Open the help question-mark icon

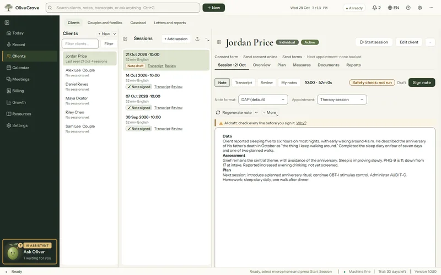coord(408,8)
